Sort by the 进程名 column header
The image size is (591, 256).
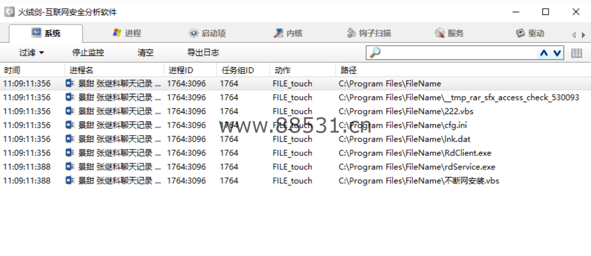pyautogui.click(x=115, y=70)
